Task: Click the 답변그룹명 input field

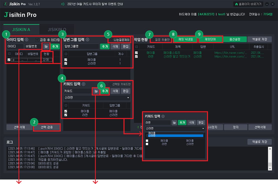Action: coord(81,46)
